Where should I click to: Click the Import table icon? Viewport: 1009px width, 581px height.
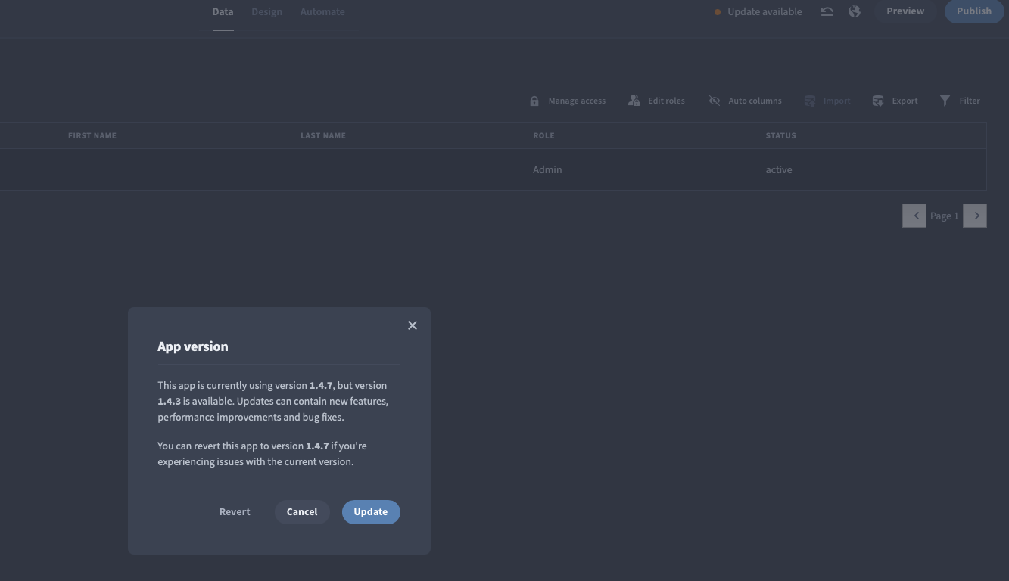click(809, 100)
